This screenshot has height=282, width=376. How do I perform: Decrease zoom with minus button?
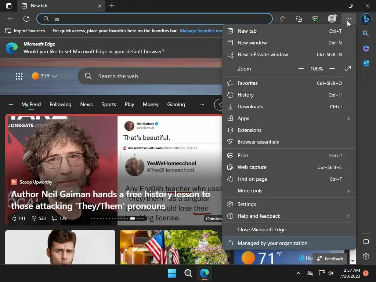coord(301,69)
